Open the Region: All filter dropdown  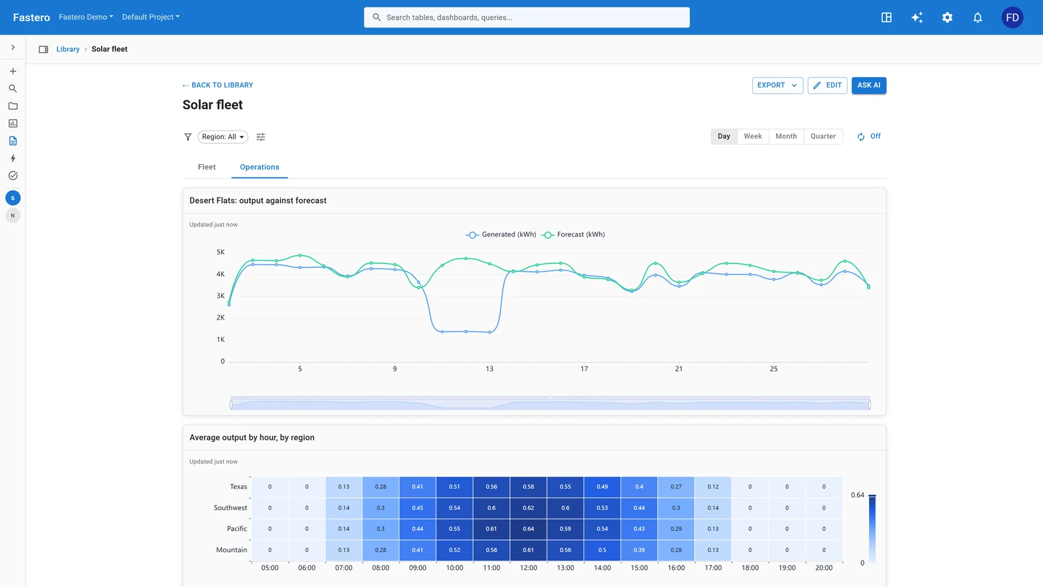click(223, 137)
